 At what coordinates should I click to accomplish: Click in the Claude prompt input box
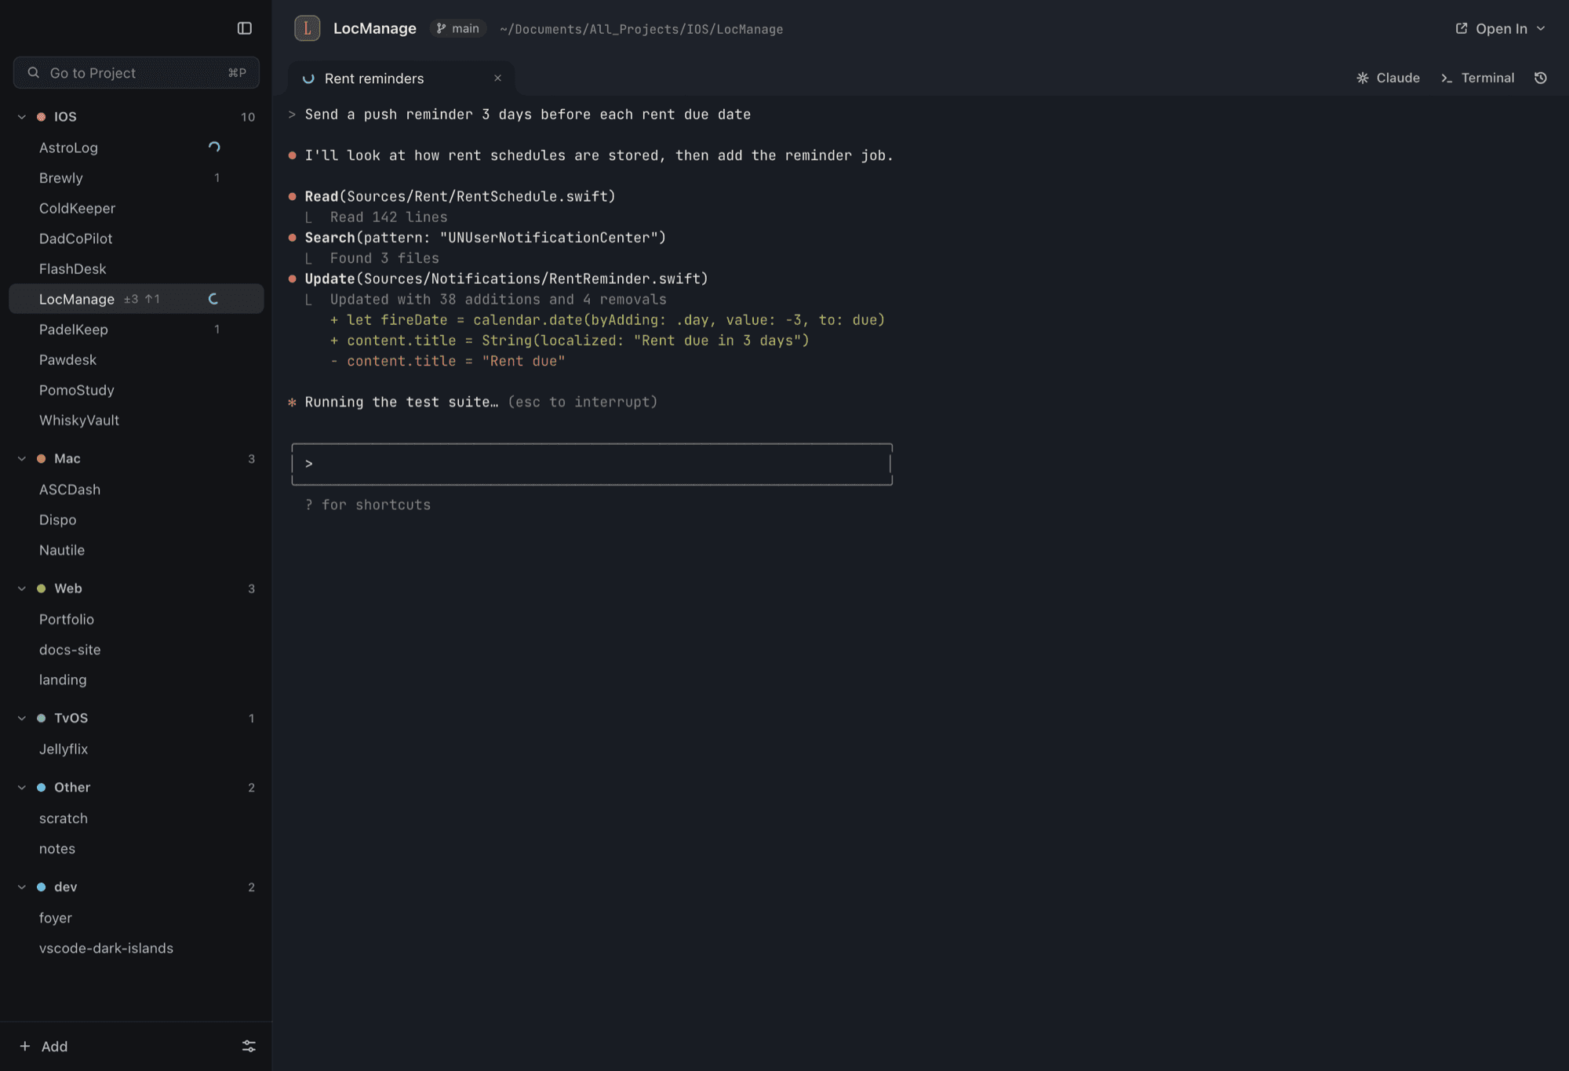pos(592,464)
